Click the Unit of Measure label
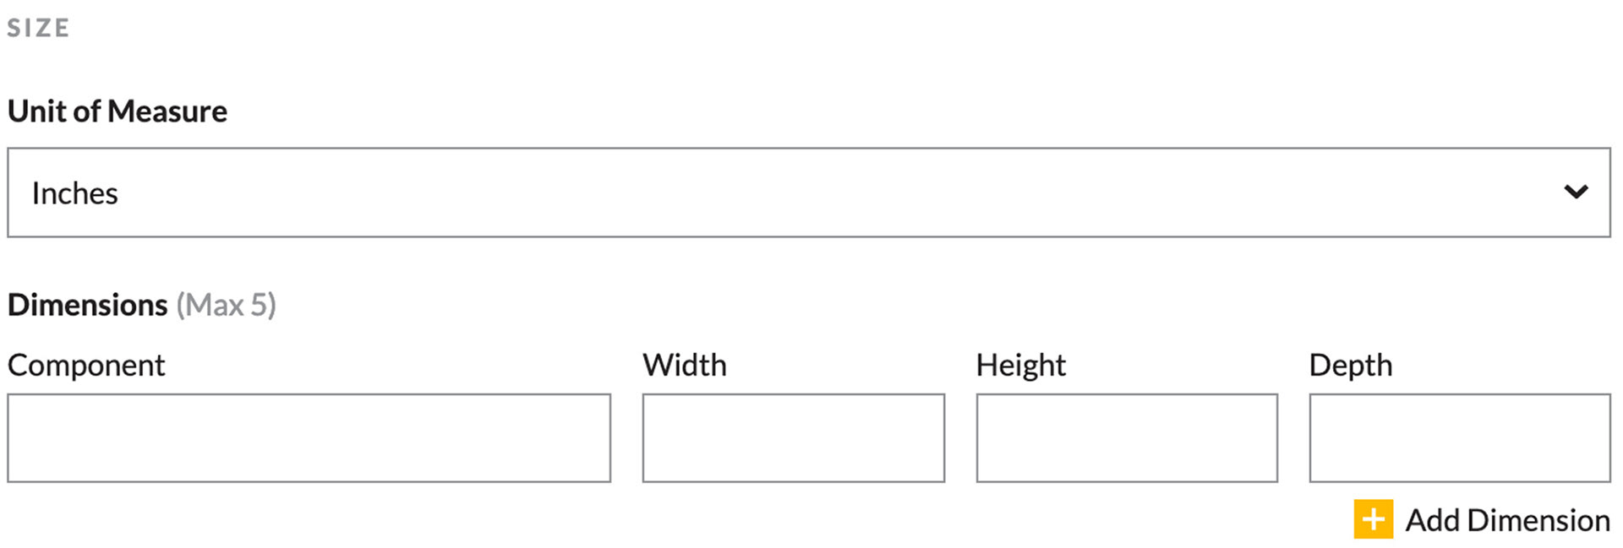The image size is (1623, 548). click(x=117, y=111)
